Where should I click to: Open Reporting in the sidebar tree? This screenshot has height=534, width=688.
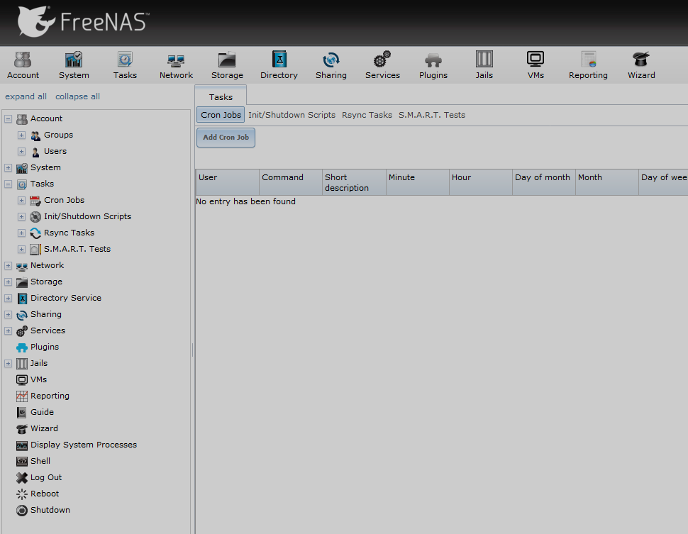click(x=50, y=396)
